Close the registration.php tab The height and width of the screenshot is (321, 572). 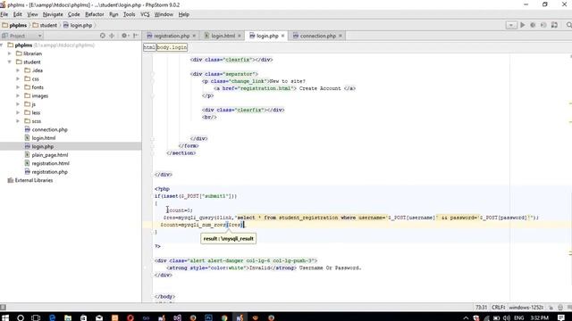pyautogui.click(x=194, y=36)
